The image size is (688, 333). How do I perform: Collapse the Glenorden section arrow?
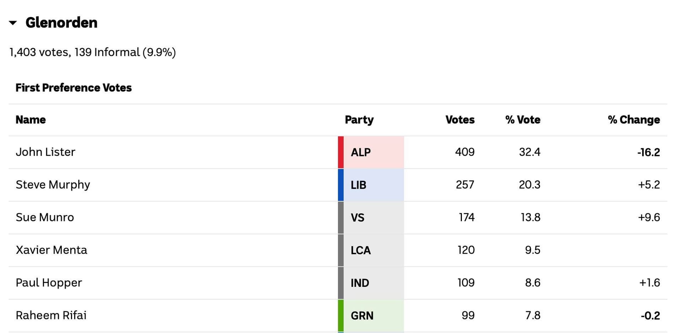click(13, 23)
